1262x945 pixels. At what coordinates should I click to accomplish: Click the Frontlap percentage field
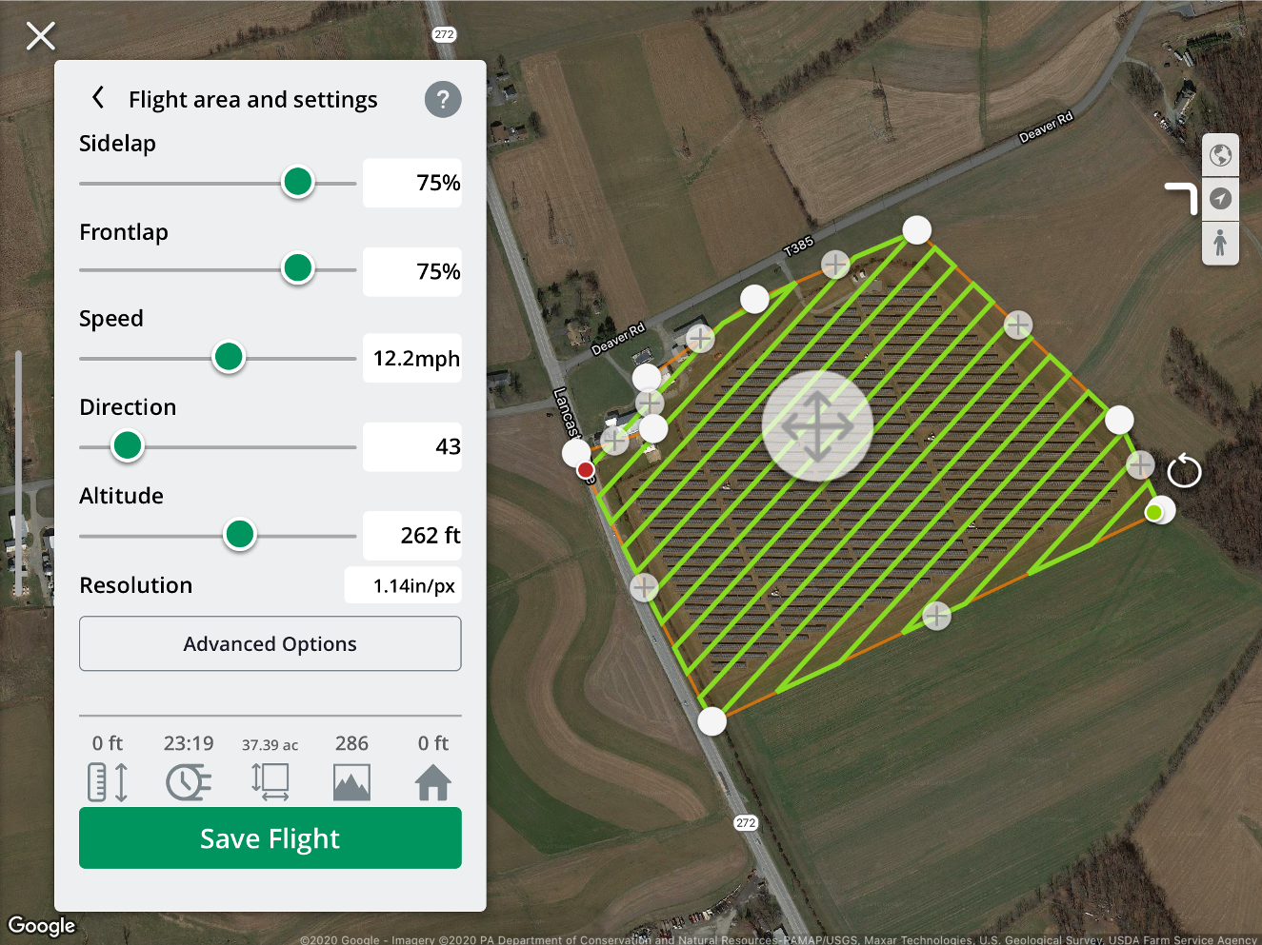[x=412, y=272]
